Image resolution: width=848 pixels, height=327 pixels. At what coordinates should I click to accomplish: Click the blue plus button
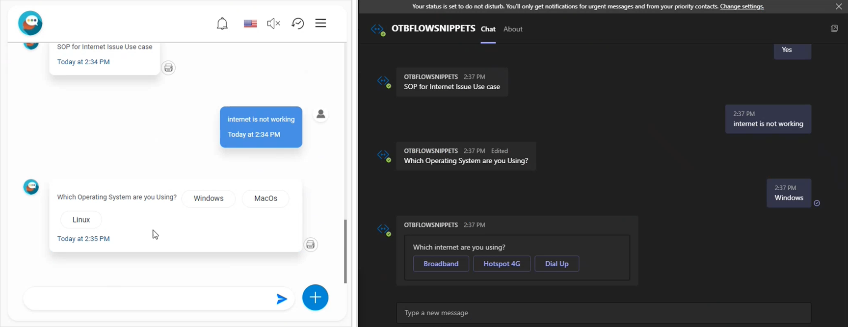[x=315, y=298]
